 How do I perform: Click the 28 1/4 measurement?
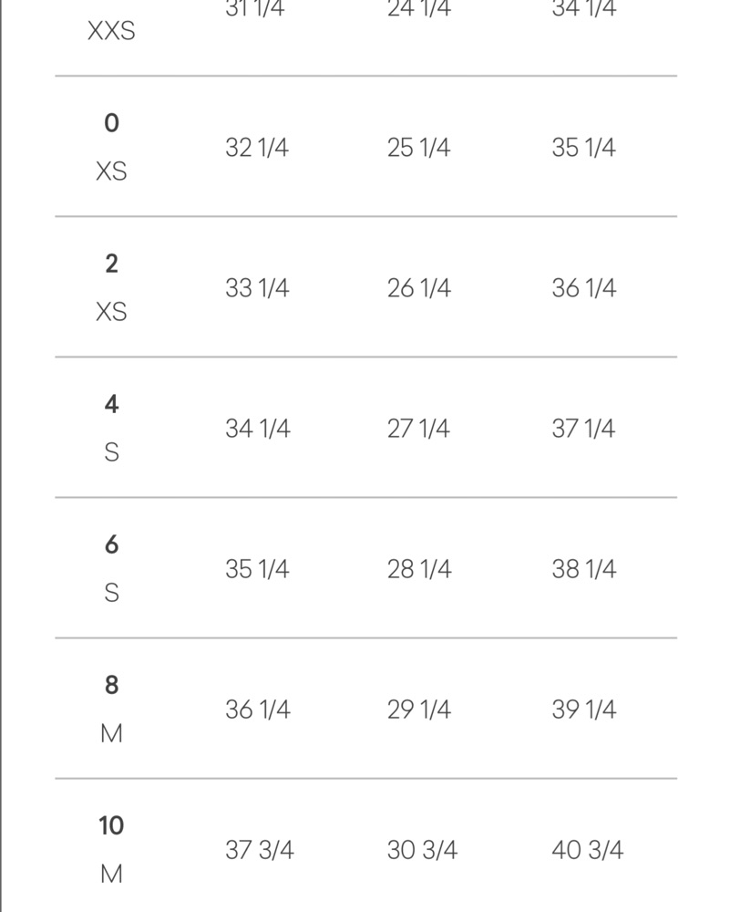point(419,569)
